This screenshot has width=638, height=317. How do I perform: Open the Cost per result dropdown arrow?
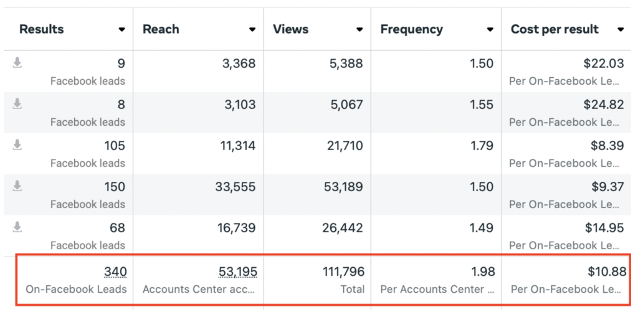tap(621, 30)
